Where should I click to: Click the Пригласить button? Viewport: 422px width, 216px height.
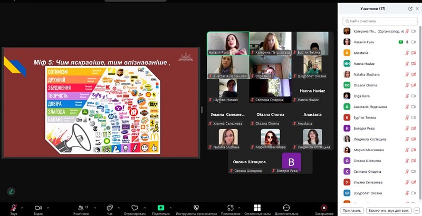pos(352,210)
